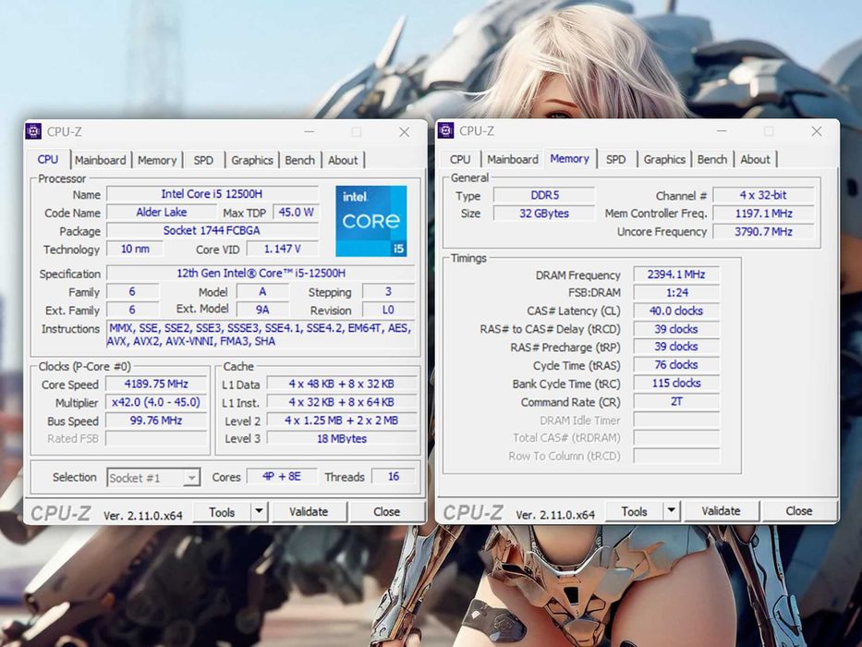862x647 pixels.
Task: Click the '4 x 48 KB + 8 x 32 KB' L1 Data value
Action: coord(342,384)
